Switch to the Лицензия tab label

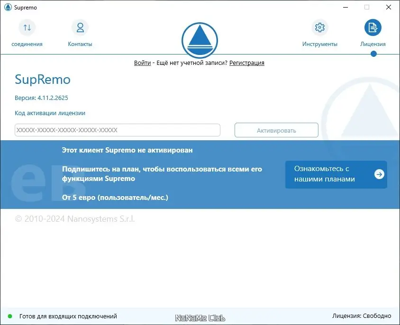click(x=373, y=44)
